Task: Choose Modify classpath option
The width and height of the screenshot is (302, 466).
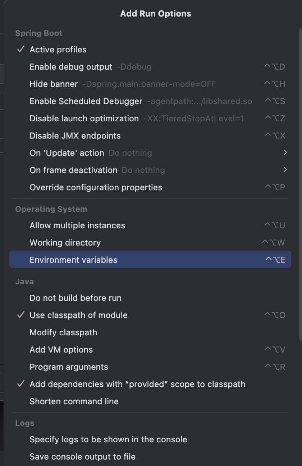Action: (x=63, y=332)
